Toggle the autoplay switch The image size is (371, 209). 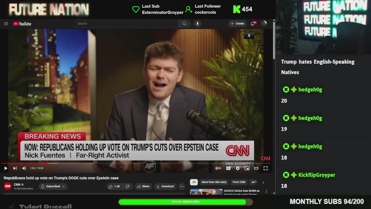pyautogui.click(x=218, y=168)
